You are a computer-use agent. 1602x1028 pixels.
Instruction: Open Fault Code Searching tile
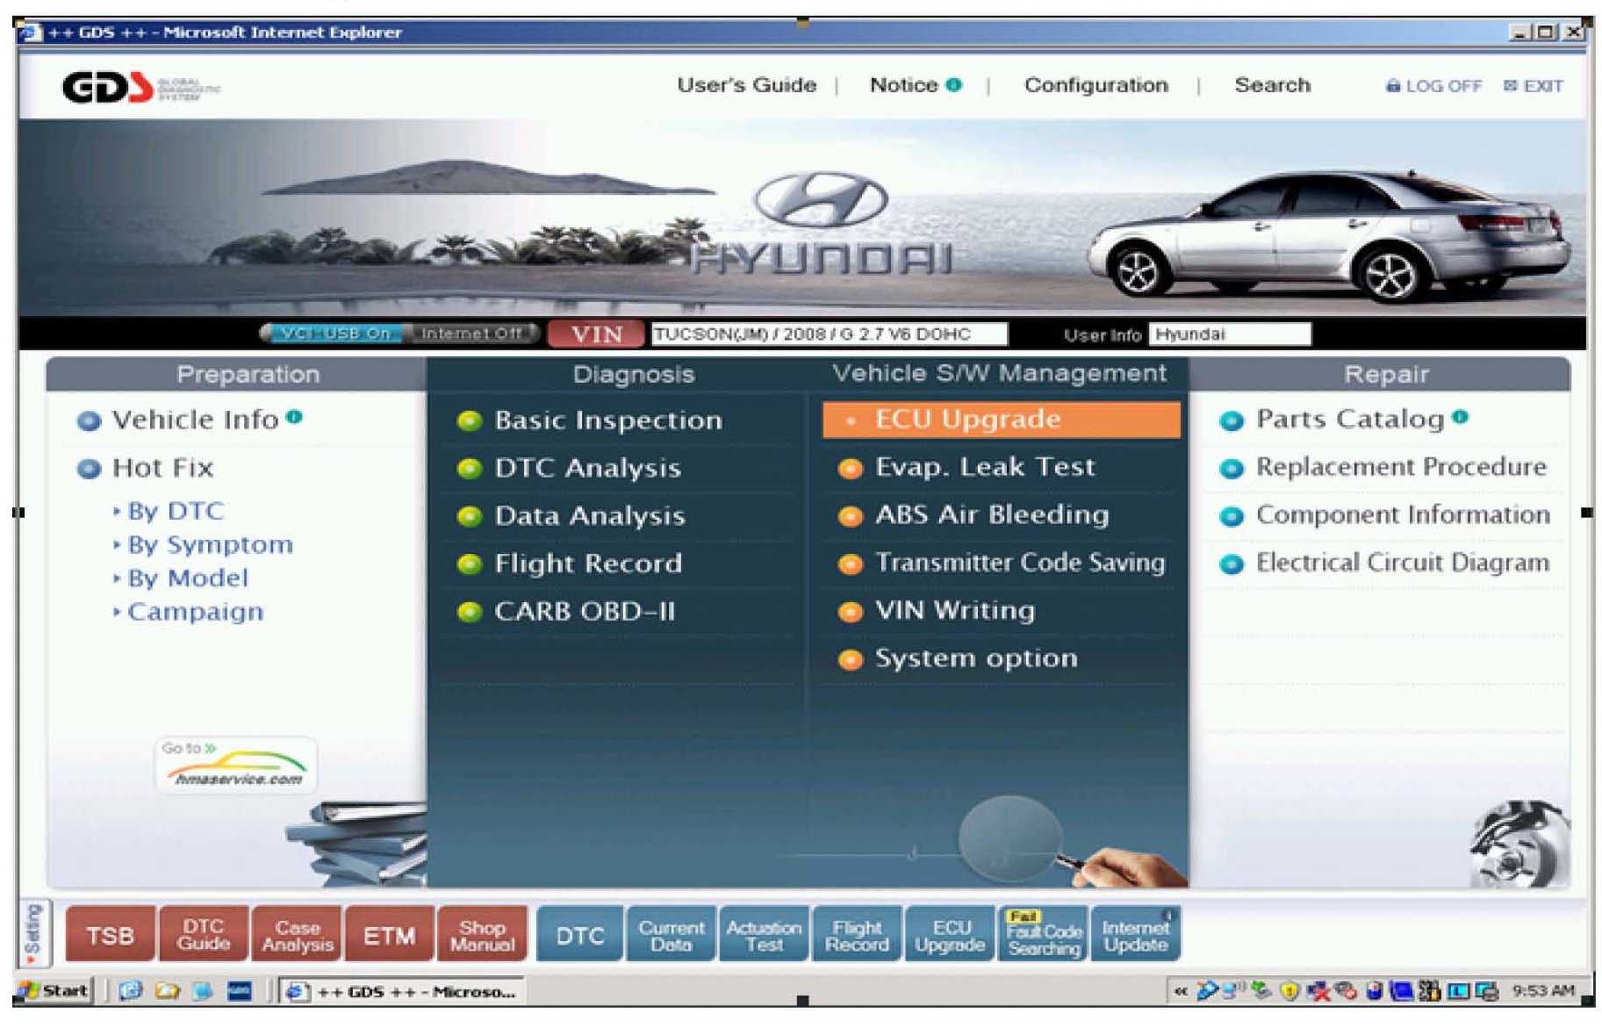pos(1043,936)
